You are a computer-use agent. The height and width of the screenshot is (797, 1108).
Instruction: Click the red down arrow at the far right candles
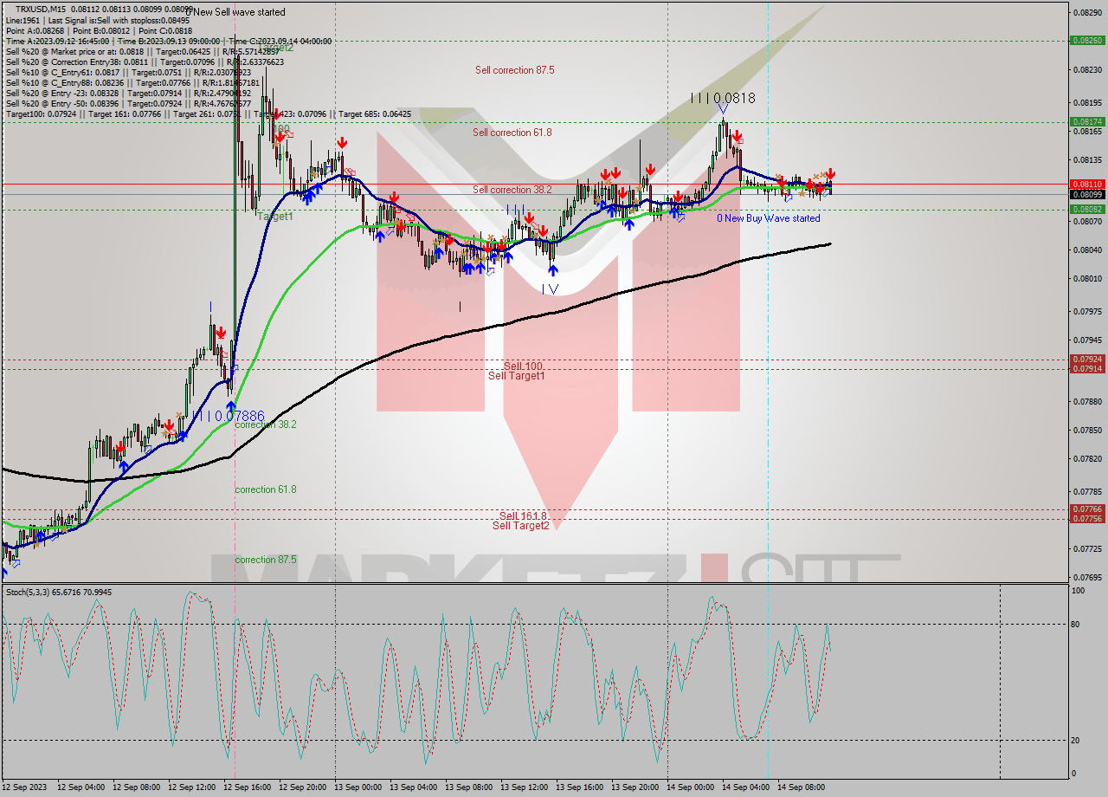(x=831, y=172)
